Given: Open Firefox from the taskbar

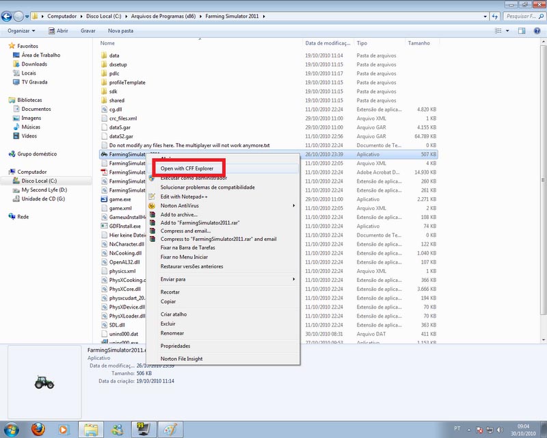Looking at the screenshot, I should [38, 429].
